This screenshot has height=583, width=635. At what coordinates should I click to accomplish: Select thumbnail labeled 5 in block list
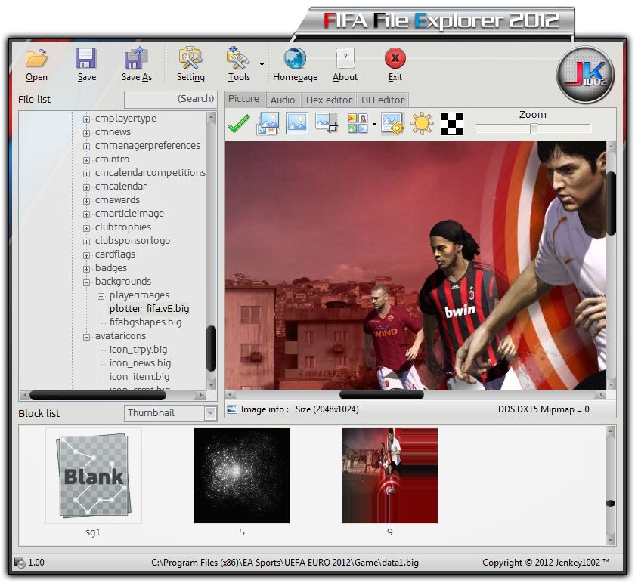pyautogui.click(x=242, y=476)
